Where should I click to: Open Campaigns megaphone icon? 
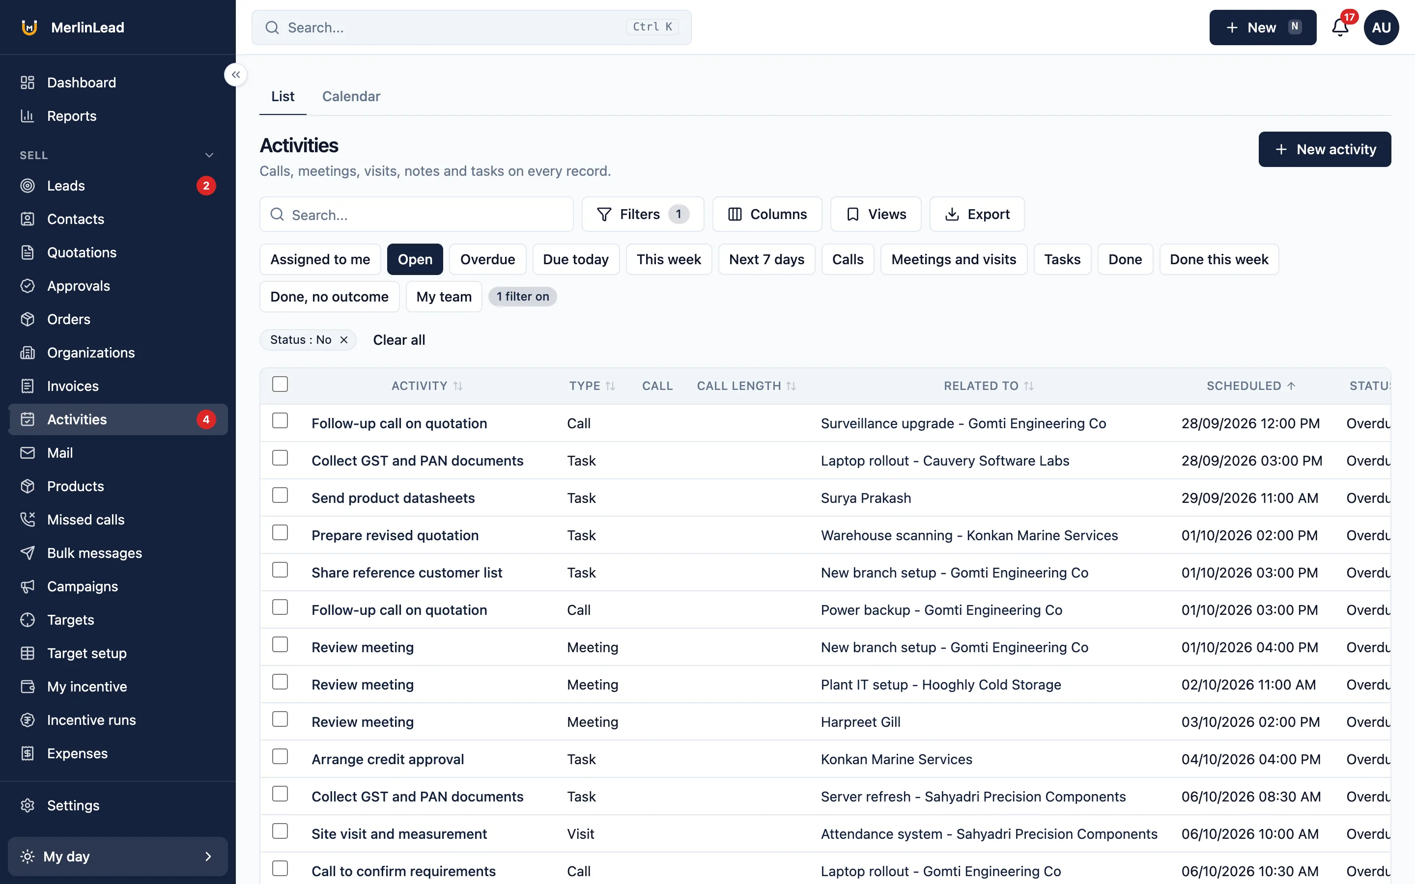(28, 586)
